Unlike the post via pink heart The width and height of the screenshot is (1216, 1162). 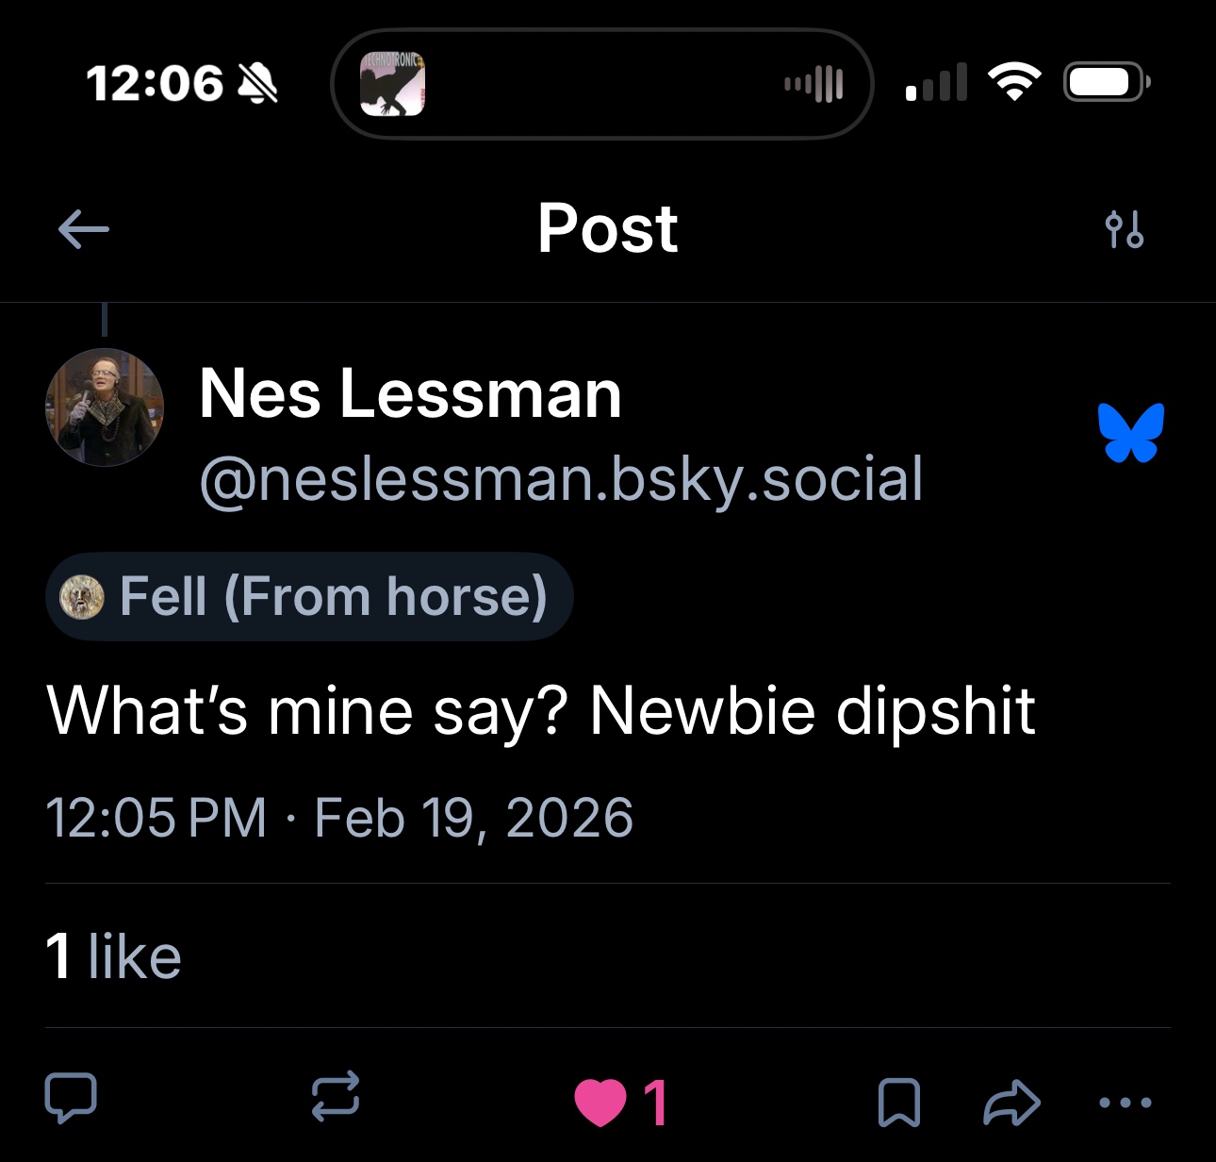coord(602,1103)
